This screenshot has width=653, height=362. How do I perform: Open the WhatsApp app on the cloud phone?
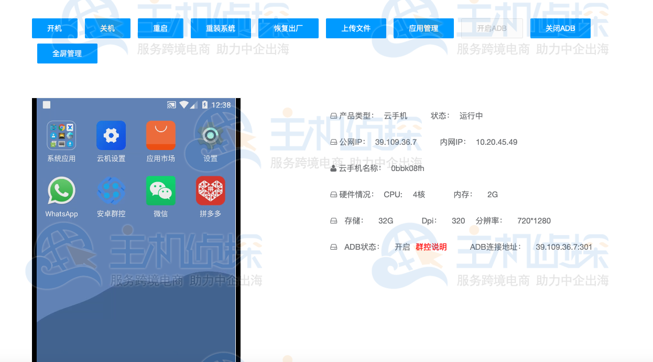[61, 190]
